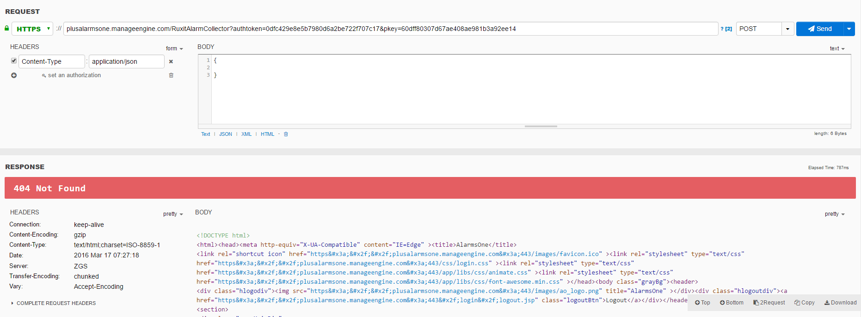Image resolution: width=861 pixels, height=317 pixels.
Task: Click the gzip Content-Encoding value
Action: tap(80, 235)
